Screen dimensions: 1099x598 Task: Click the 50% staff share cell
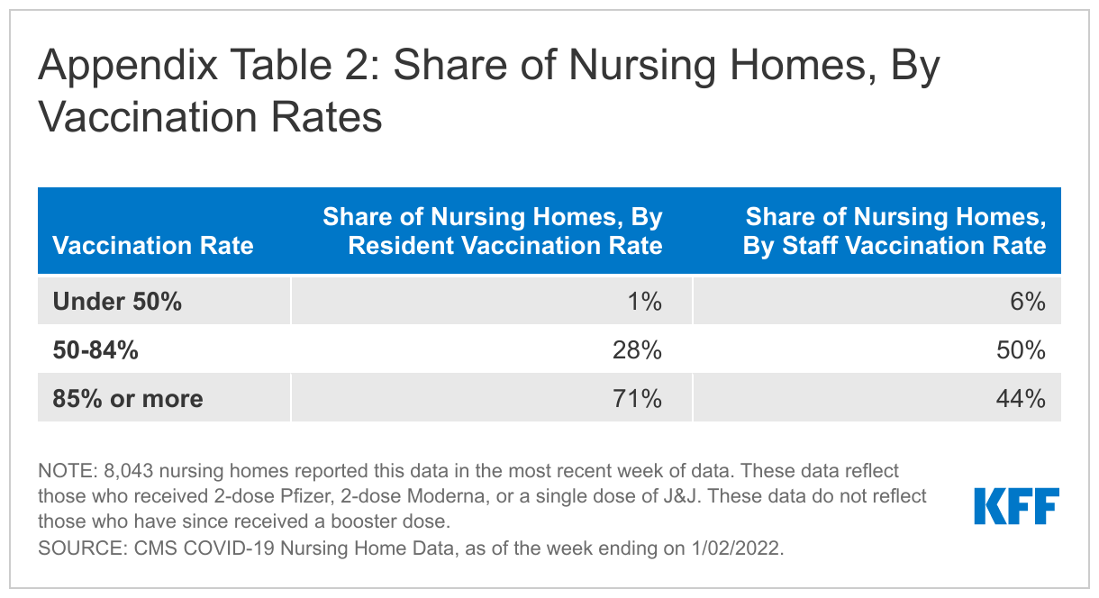pos(876,349)
